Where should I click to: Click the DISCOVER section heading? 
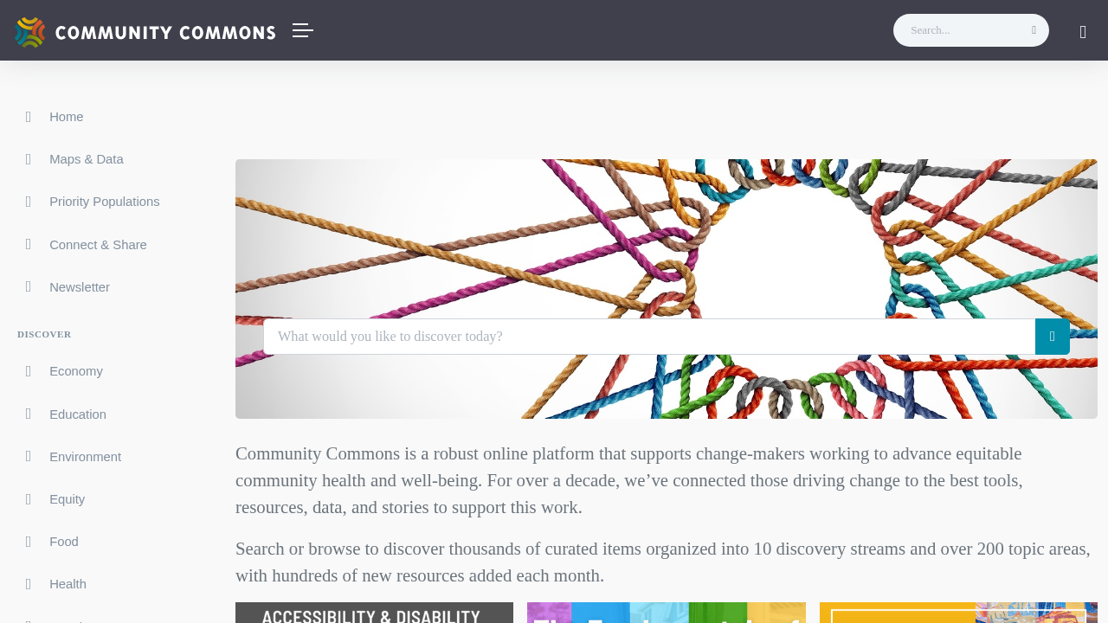[x=44, y=334]
